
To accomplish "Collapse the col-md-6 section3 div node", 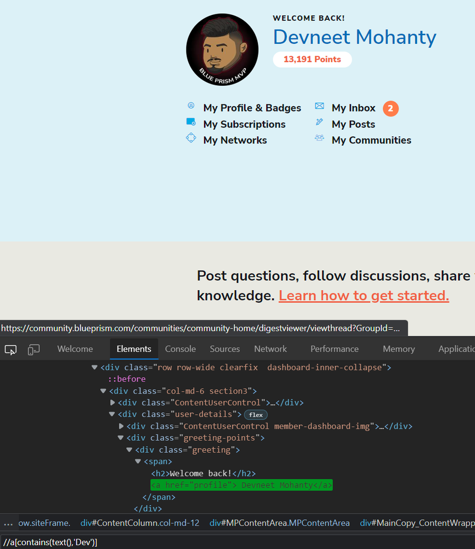I will 103,391.
